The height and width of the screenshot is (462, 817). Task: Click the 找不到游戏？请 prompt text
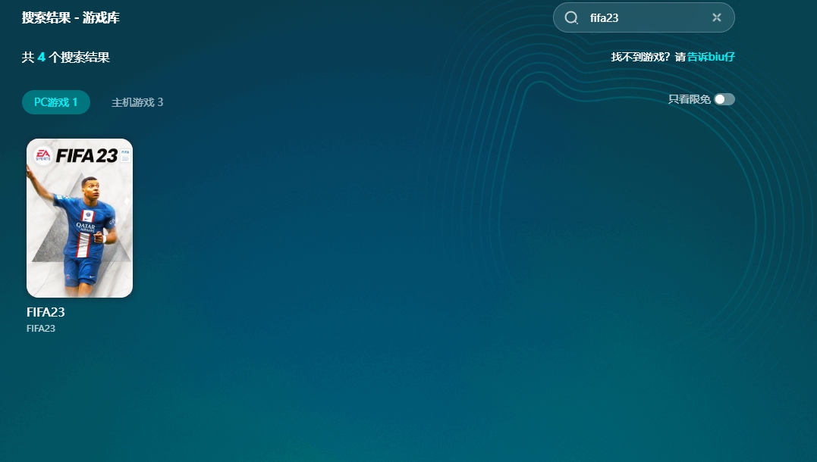[648, 57]
